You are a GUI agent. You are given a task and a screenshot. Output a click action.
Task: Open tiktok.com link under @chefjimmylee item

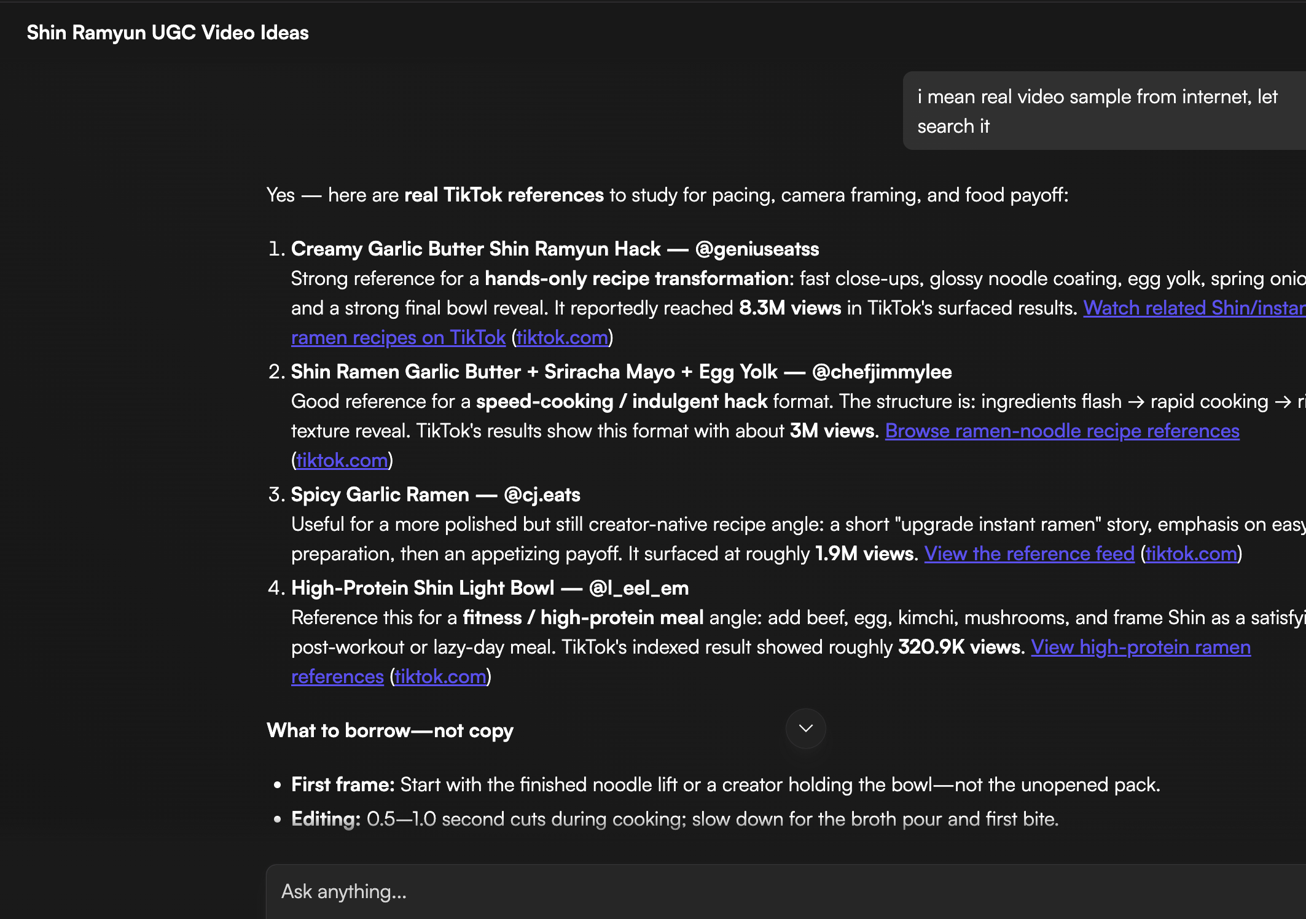click(342, 460)
